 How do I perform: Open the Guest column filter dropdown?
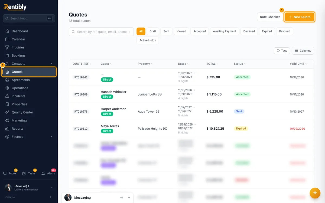tap(111, 64)
